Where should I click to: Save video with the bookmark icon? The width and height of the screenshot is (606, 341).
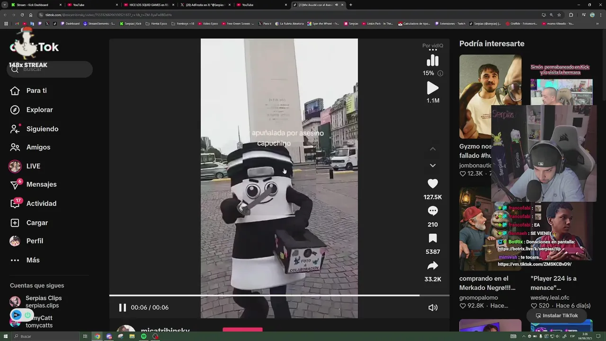coord(433,238)
